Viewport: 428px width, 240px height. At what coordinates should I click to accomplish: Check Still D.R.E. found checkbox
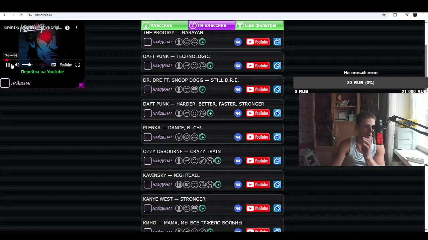[147, 89]
